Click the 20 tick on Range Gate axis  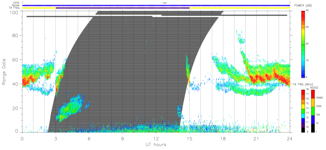pos(16,108)
